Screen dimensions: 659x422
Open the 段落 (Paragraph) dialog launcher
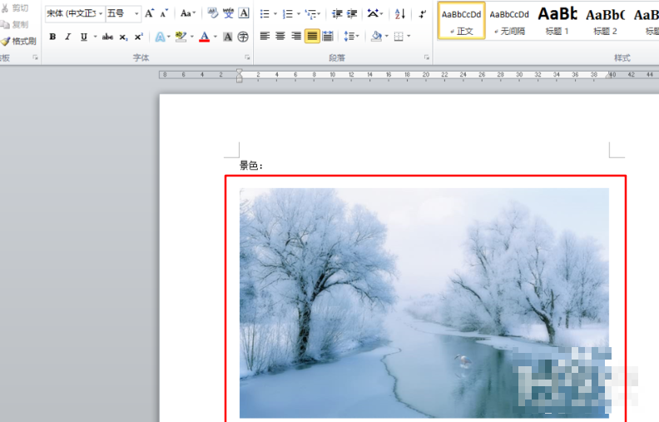427,57
